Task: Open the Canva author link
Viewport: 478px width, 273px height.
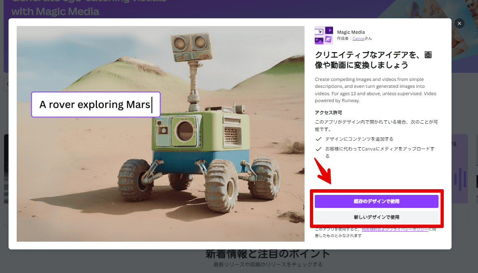Action: point(358,38)
